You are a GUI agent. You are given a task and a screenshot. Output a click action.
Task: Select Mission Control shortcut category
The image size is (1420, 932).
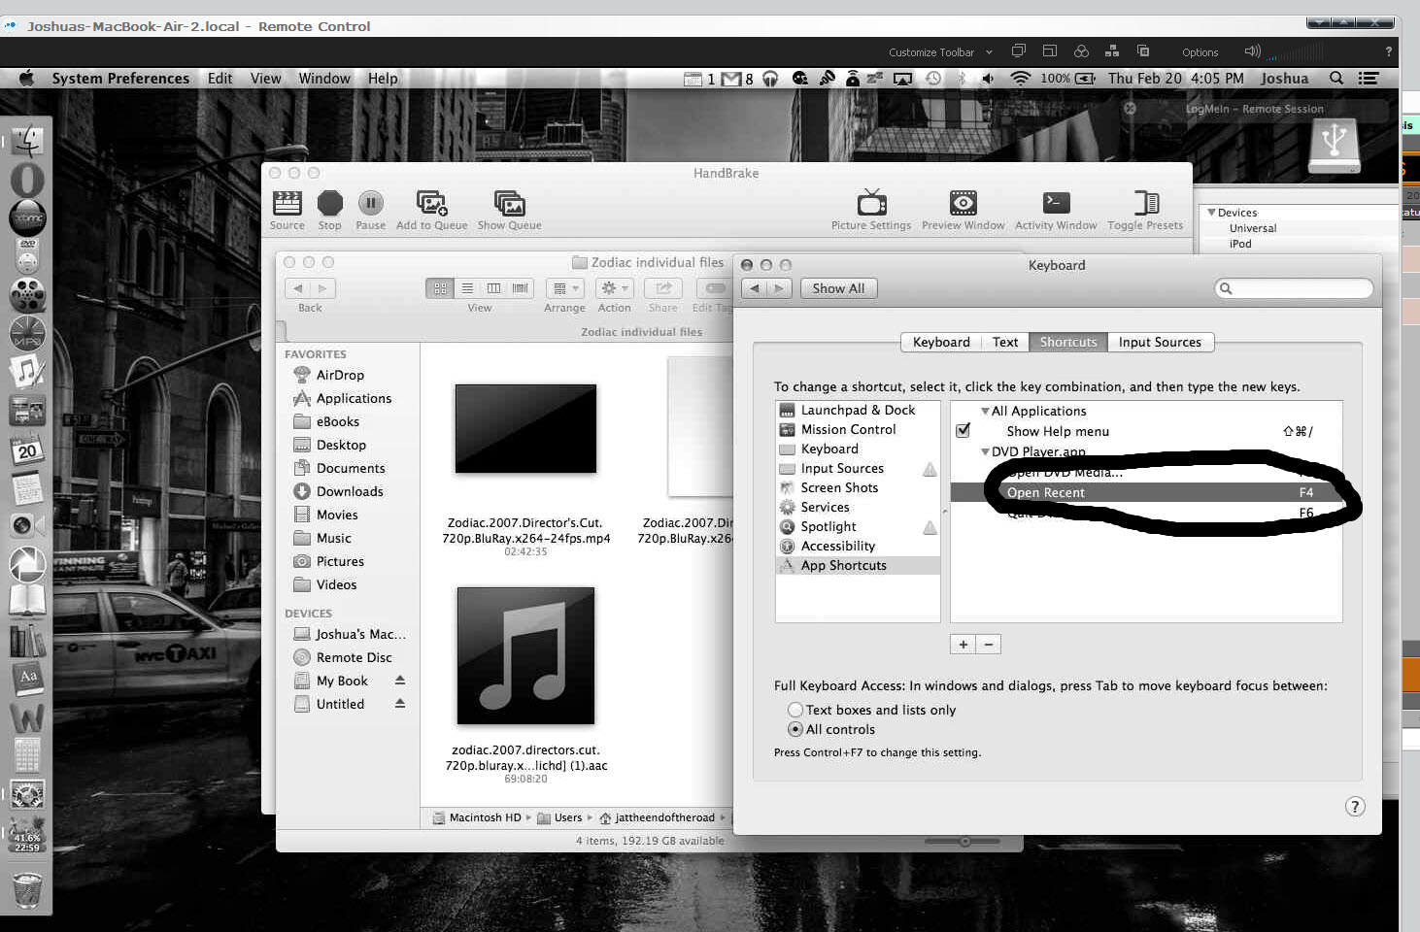[858, 429]
